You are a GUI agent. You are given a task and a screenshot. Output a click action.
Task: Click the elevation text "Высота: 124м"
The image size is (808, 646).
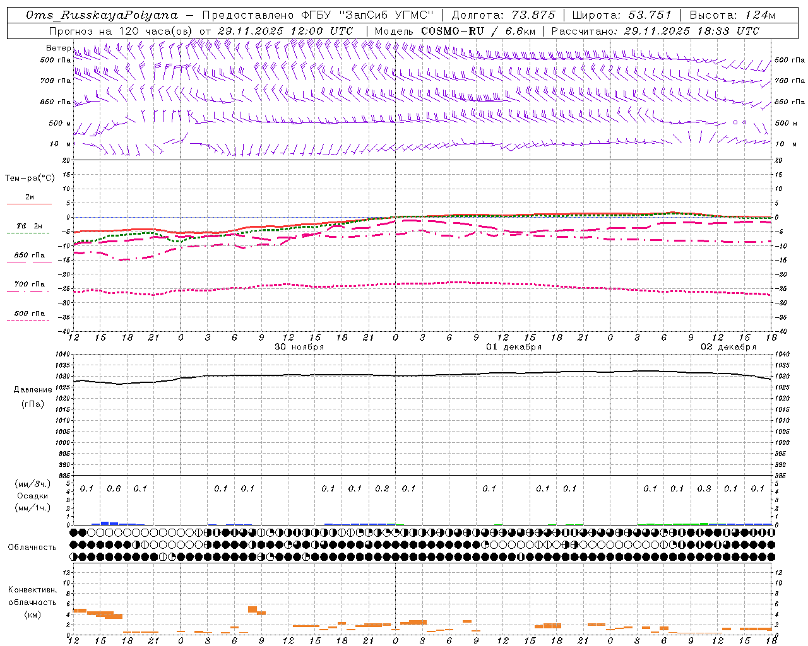click(732, 15)
